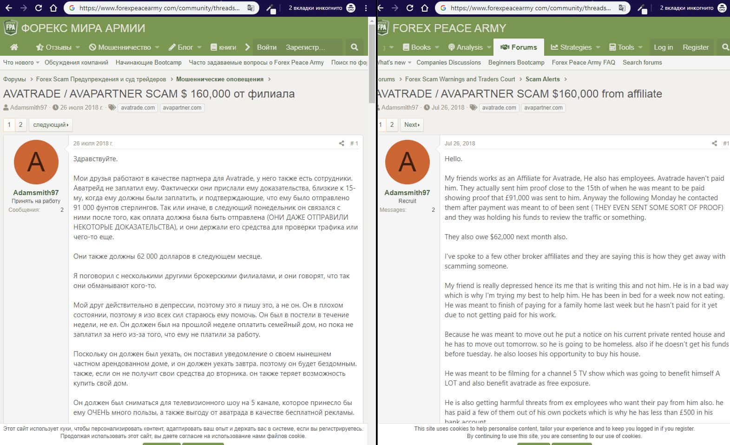Click the translate icon in the left address bar
The height and width of the screenshot is (445, 730).
point(250,8)
